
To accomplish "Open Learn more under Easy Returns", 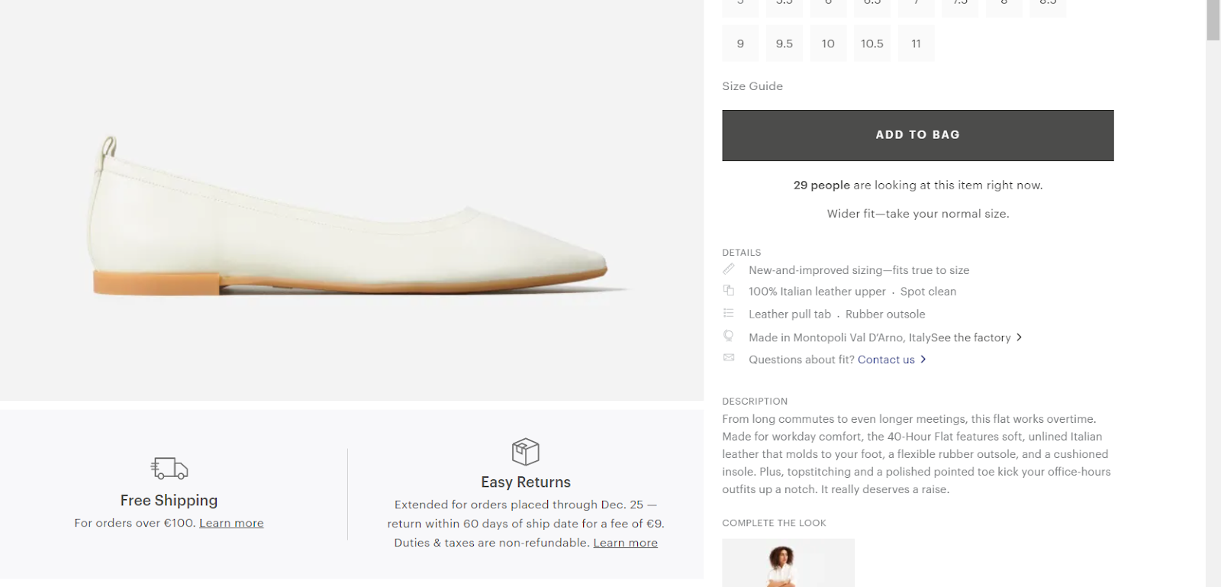I will click(626, 543).
